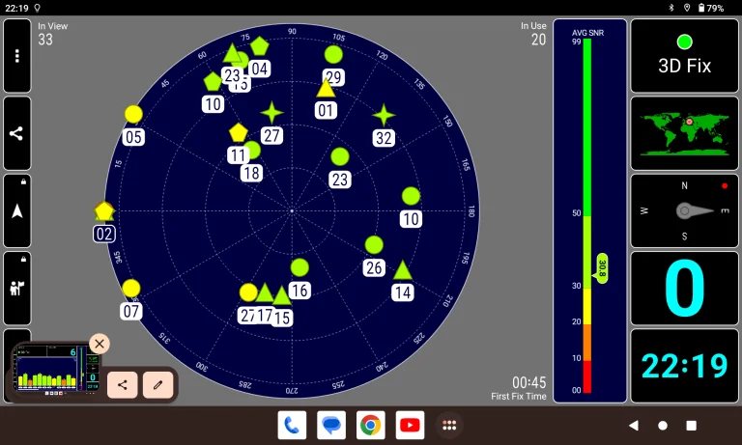Share the captured screenshot
The height and width of the screenshot is (445, 742).
tap(122, 384)
